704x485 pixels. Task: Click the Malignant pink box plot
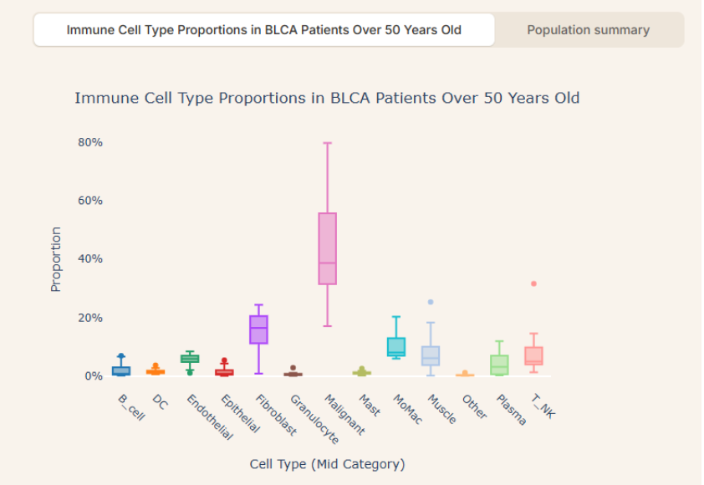coord(327,249)
